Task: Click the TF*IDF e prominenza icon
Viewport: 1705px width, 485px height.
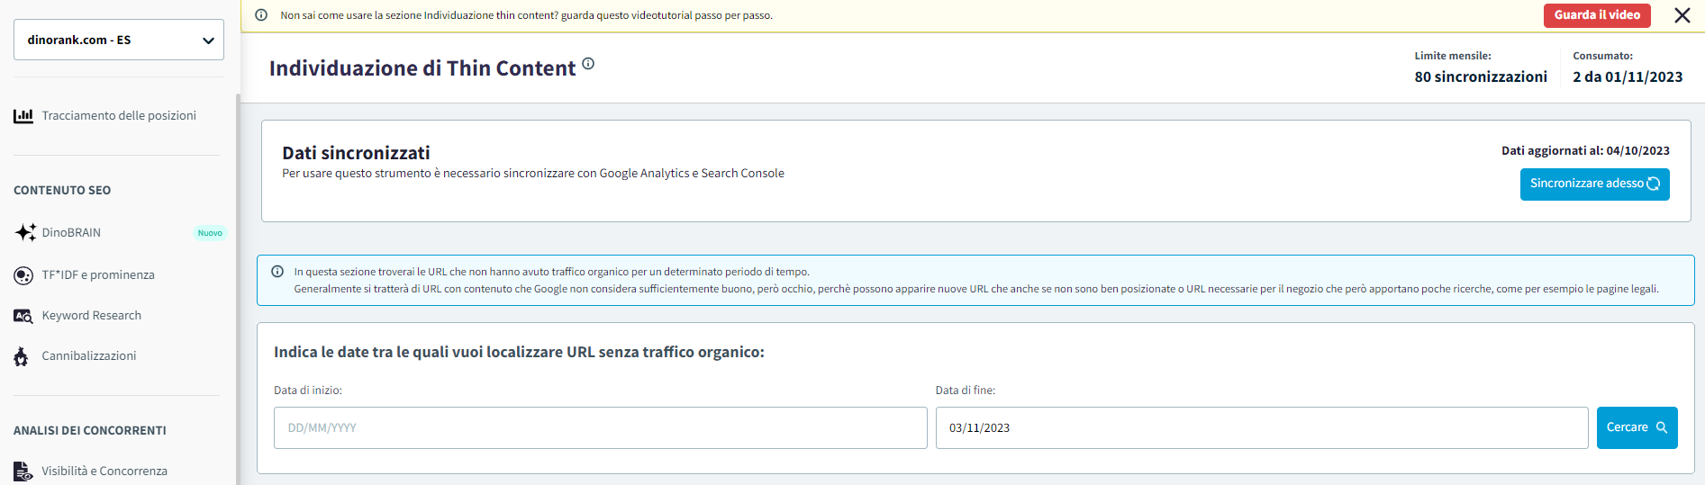Action: coord(23,275)
